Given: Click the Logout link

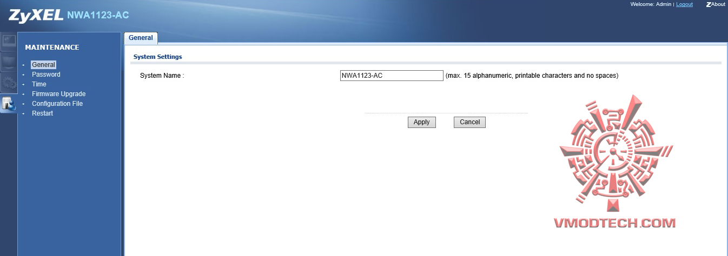Looking at the screenshot, I should click(x=684, y=4).
